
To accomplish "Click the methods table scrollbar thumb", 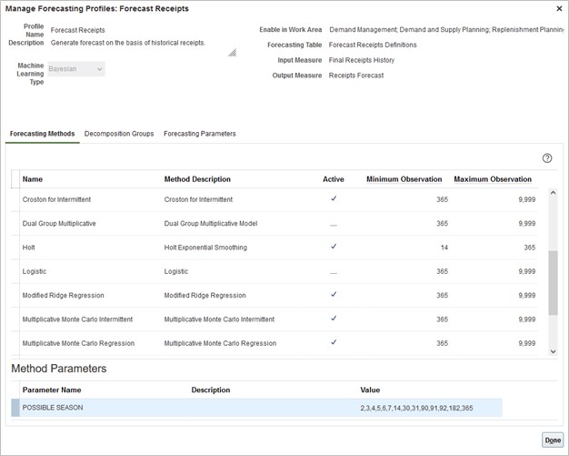I will 553,283.
